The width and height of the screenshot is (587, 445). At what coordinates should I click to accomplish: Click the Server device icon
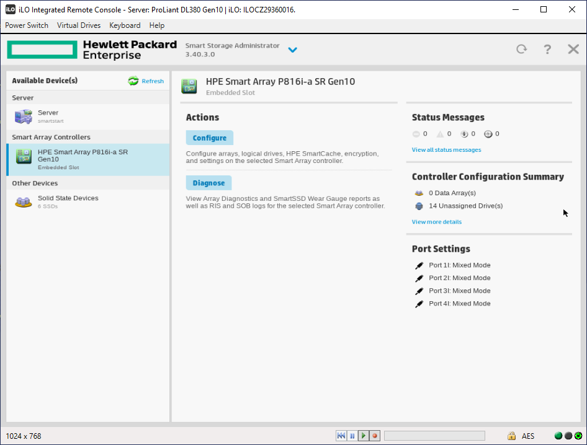tap(23, 117)
